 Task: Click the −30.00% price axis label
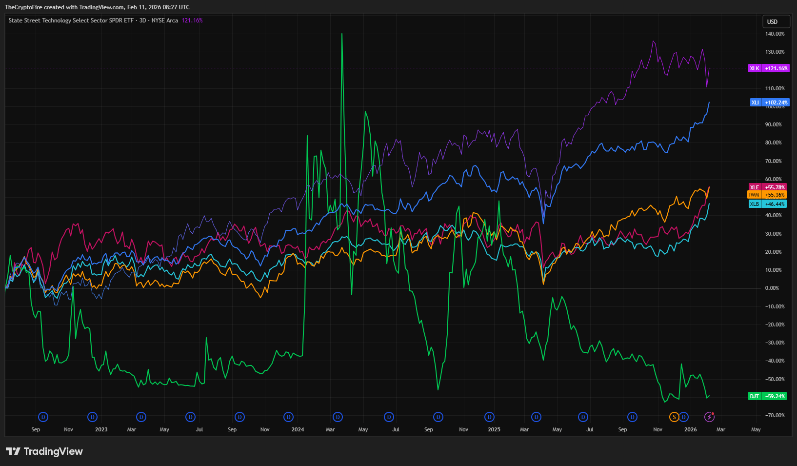point(774,343)
